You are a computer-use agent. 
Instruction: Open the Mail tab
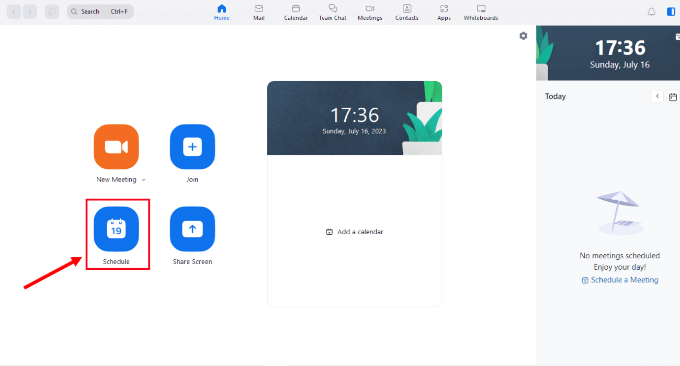[259, 13]
